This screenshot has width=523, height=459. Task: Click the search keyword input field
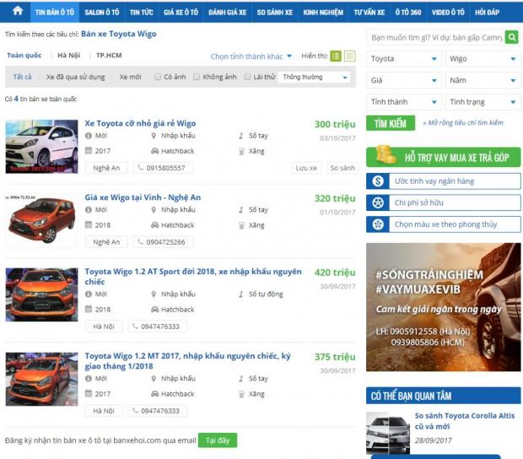point(436,38)
